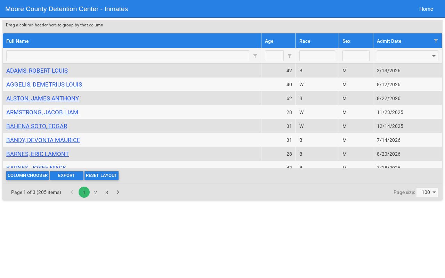This screenshot has height=278, width=445.
Task: Click the Moore County Detention Center title
Action: pyautogui.click(x=66, y=9)
